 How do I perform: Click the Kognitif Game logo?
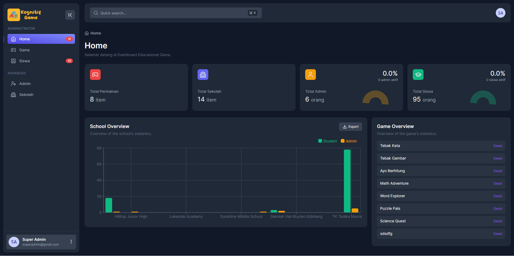tap(24, 15)
